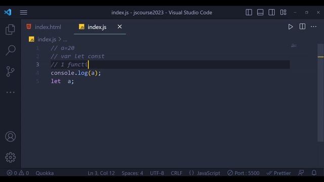
Task: Open the Source Control view
Action: 10,71
